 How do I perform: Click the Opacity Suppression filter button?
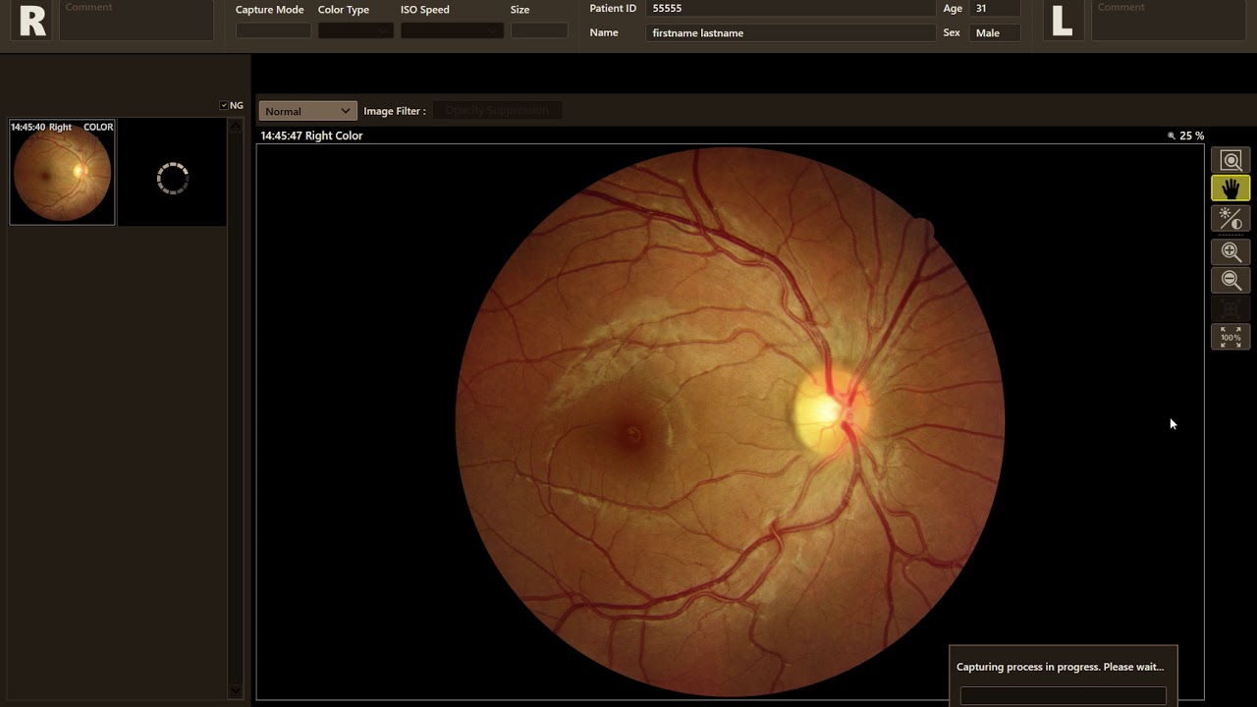(x=497, y=111)
